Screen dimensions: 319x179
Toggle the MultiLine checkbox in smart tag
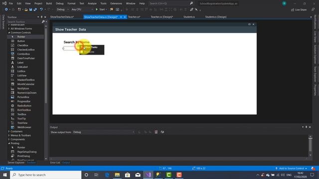pos(82,52)
